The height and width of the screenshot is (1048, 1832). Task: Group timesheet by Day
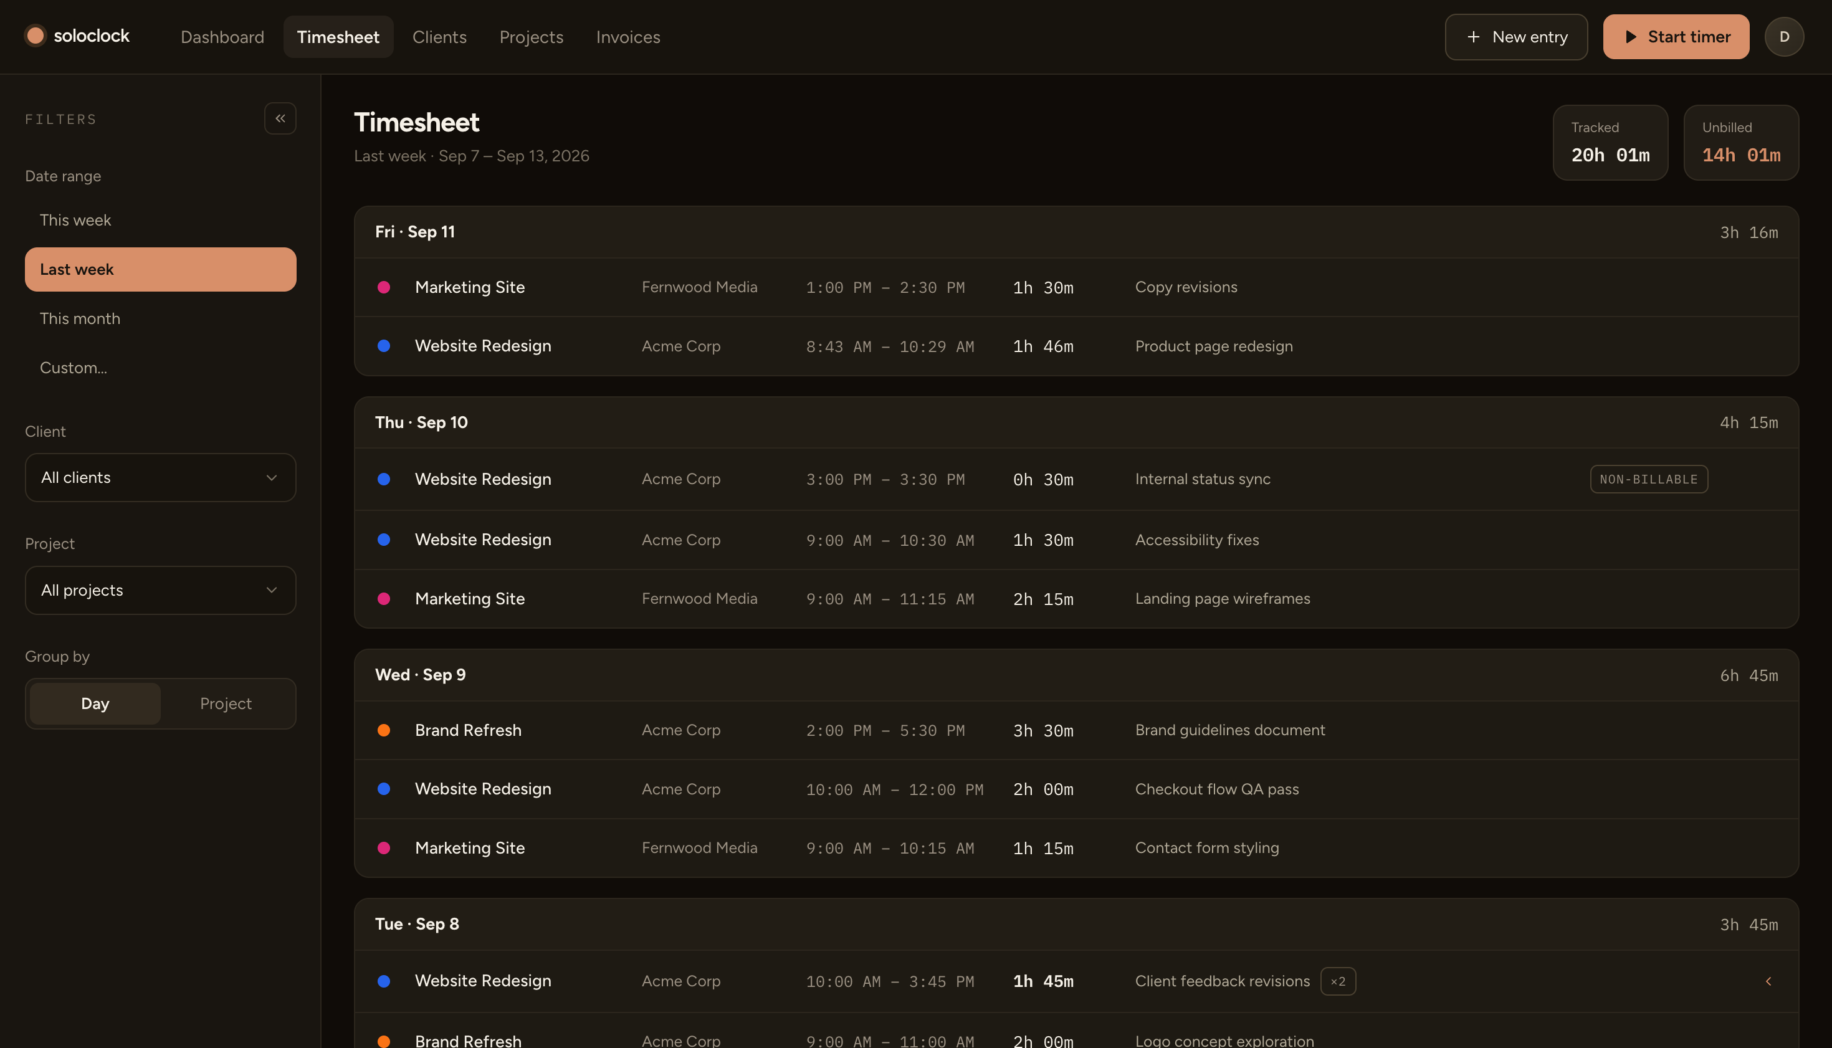point(95,703)
